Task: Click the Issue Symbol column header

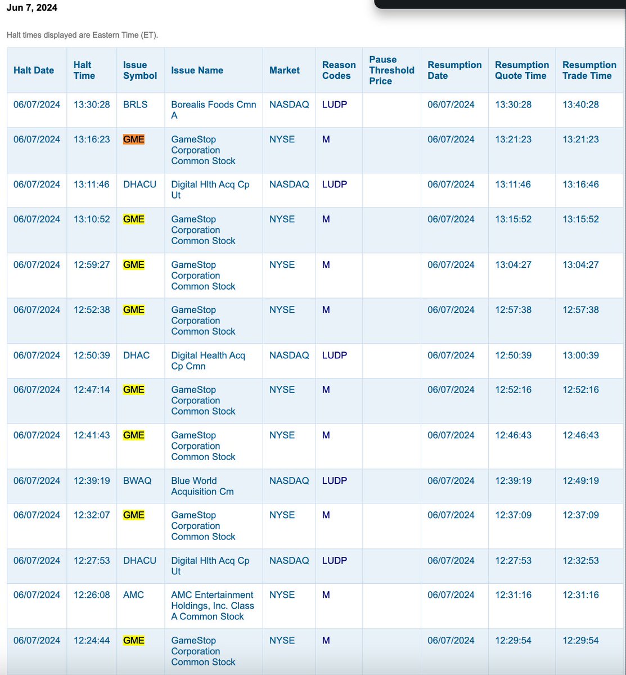Action: coord(140,70)
